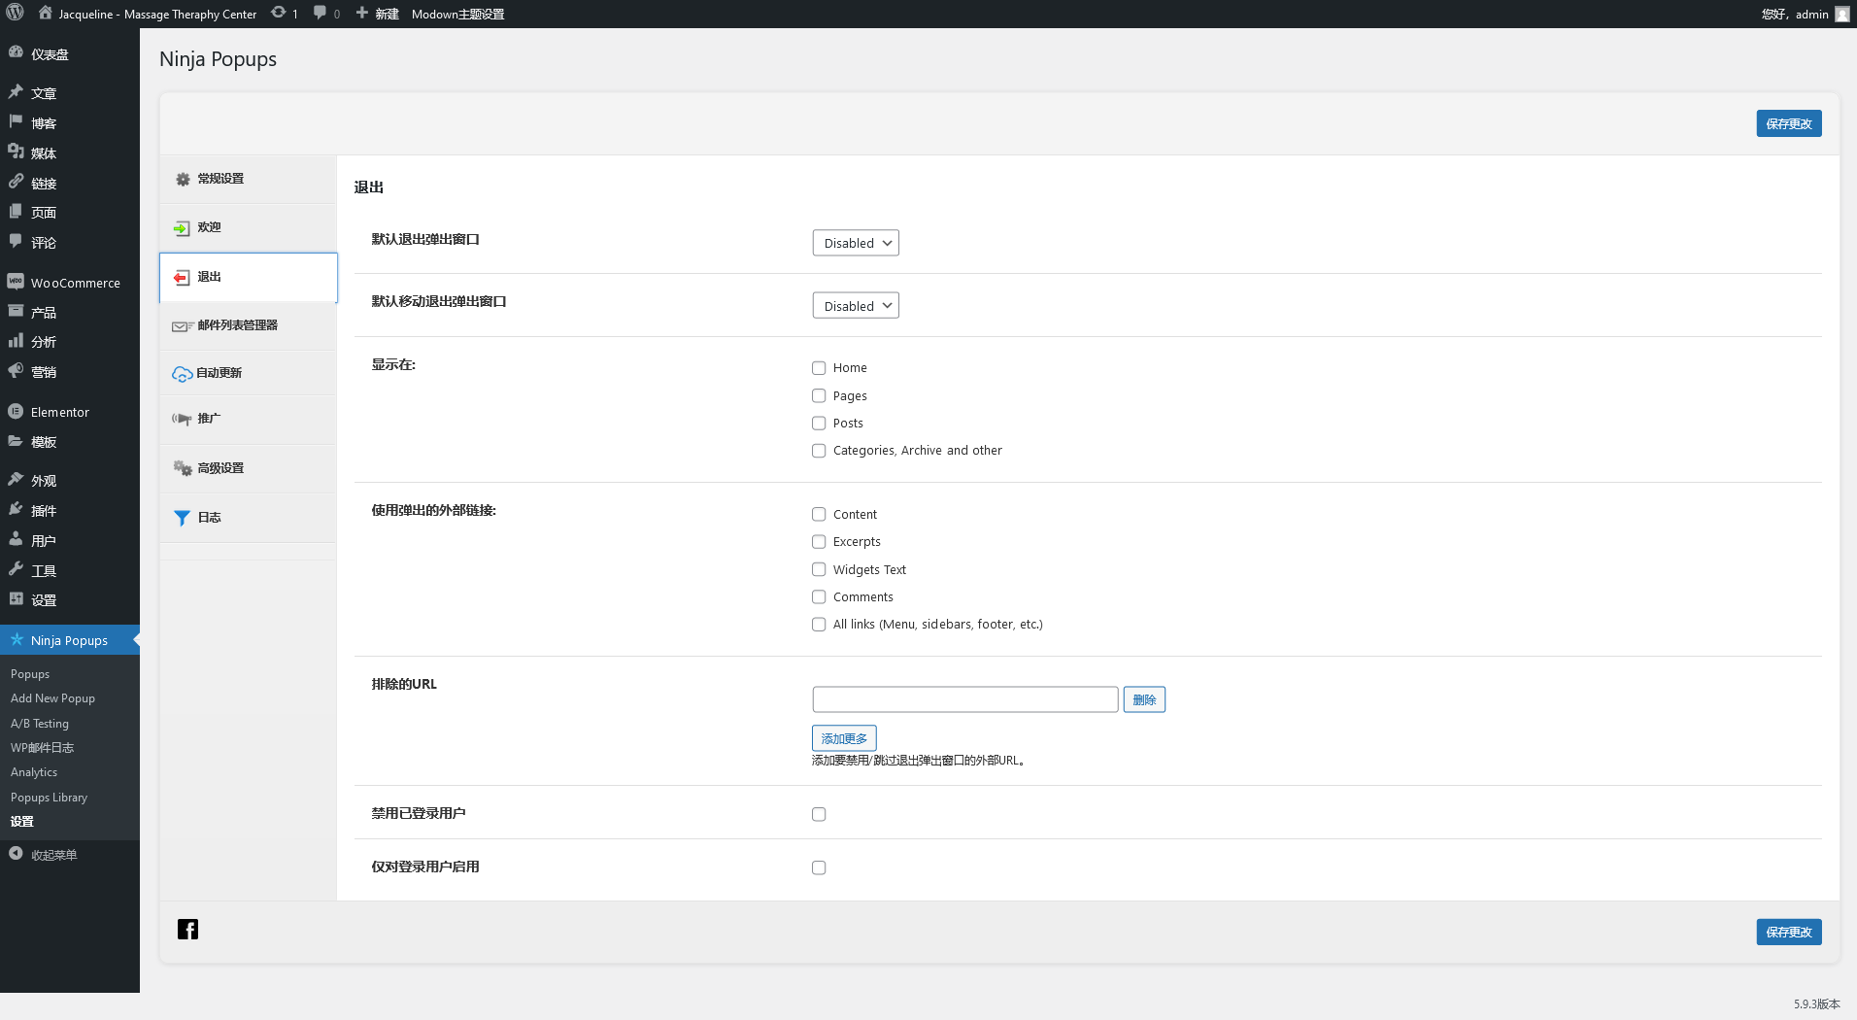Click the updates icon in admin bar
The height and width of the screenshot is (1020, 1857).
tap(279, 14)
